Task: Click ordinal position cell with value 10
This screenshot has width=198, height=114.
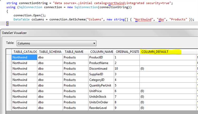Action: (127, 68)
